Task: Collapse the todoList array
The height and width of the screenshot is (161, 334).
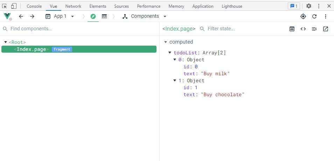Action: click(170, 53)
